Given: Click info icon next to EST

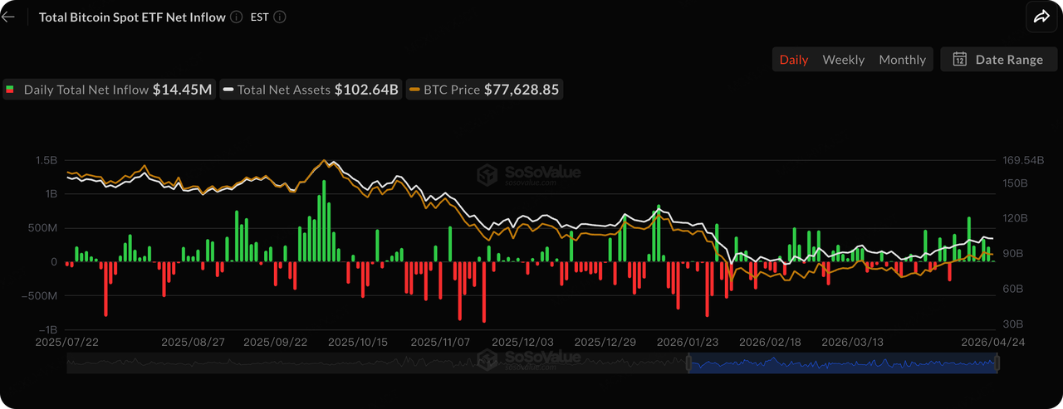Looking at the screenshot, I should pyautogui.click(x=280, y=17).
